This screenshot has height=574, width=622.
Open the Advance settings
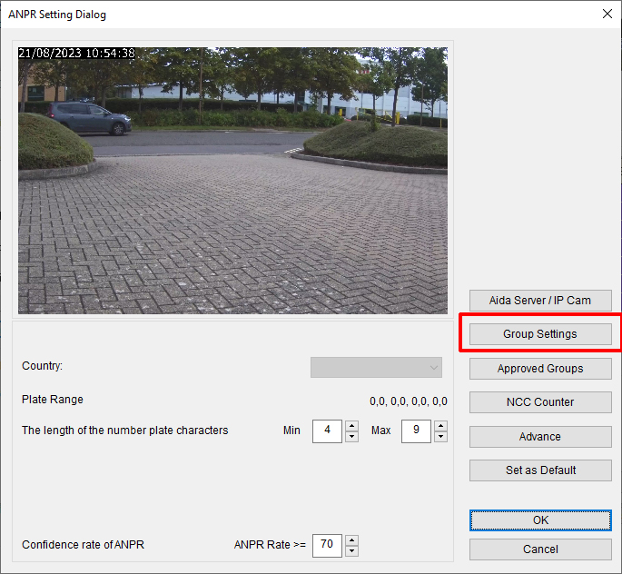click(x=540, y=437)
